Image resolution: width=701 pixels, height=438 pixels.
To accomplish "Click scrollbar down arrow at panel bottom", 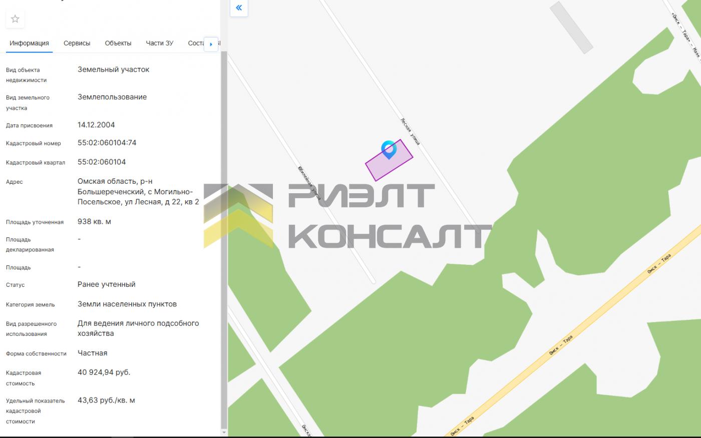I will tap(224, 432).
